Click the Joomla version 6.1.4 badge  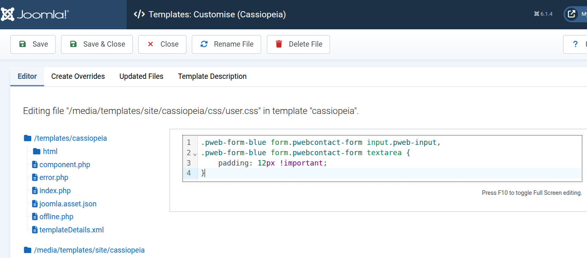point(543,14)
